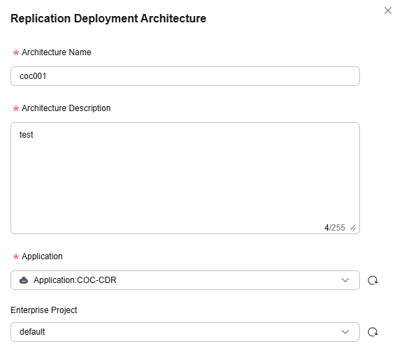This screenshot has height=348, width=397.
Task: Open the default Enterprise Project selector
Action: click(x=185, y=332)
